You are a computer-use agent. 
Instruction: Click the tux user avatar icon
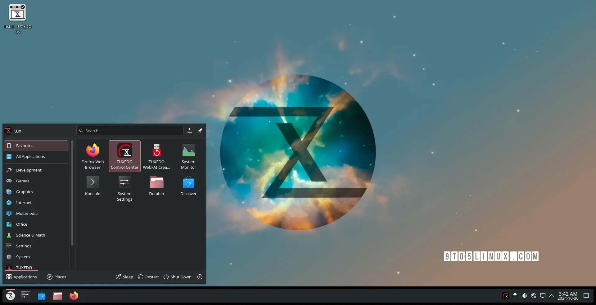click(x=9, y=131)
